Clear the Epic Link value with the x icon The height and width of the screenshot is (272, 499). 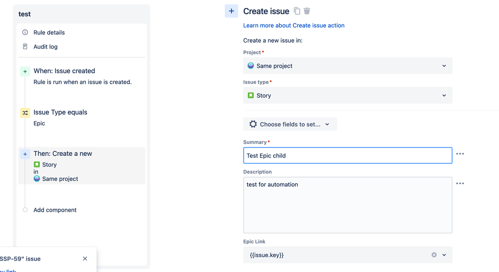(434, 255)
